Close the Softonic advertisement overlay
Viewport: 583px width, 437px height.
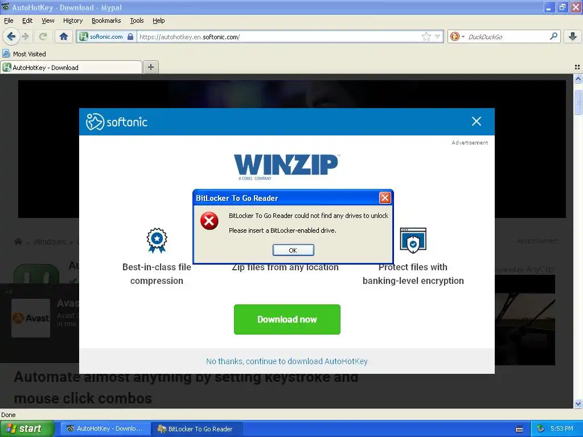[x=477, y=121]
